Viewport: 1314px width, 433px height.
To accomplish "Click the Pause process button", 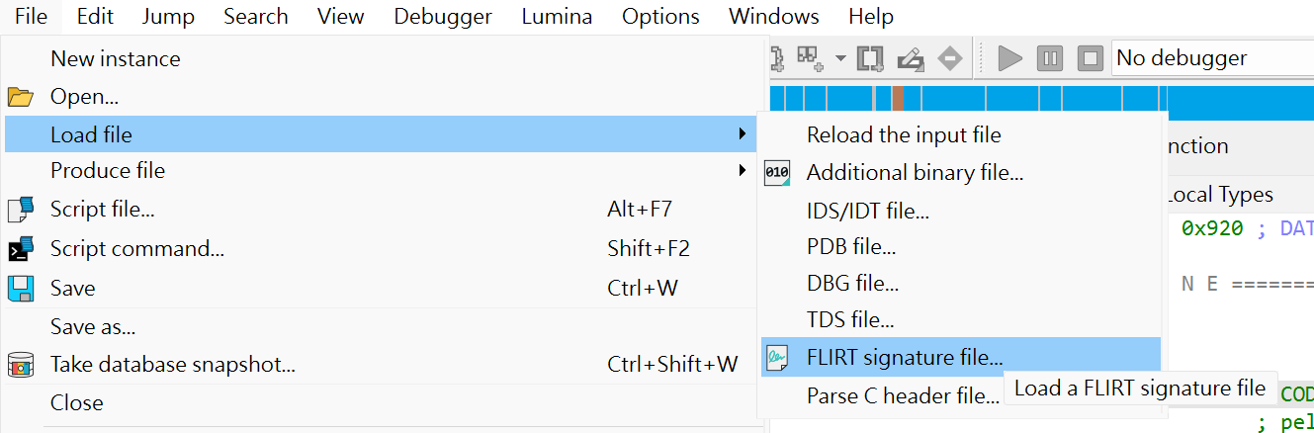I will [x=1050, y=58].
